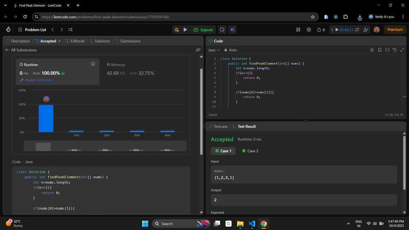The width and height of the screenshot is (409, 230).
Task: Invite a collaborator with add-user icon
Action: pyautogui.click(x=366, y=30)
